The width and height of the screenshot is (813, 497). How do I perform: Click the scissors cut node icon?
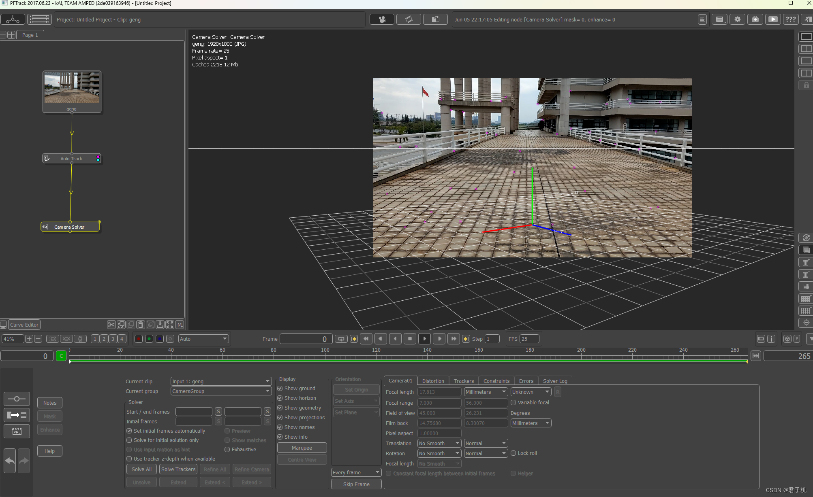[x=111, y=325]
